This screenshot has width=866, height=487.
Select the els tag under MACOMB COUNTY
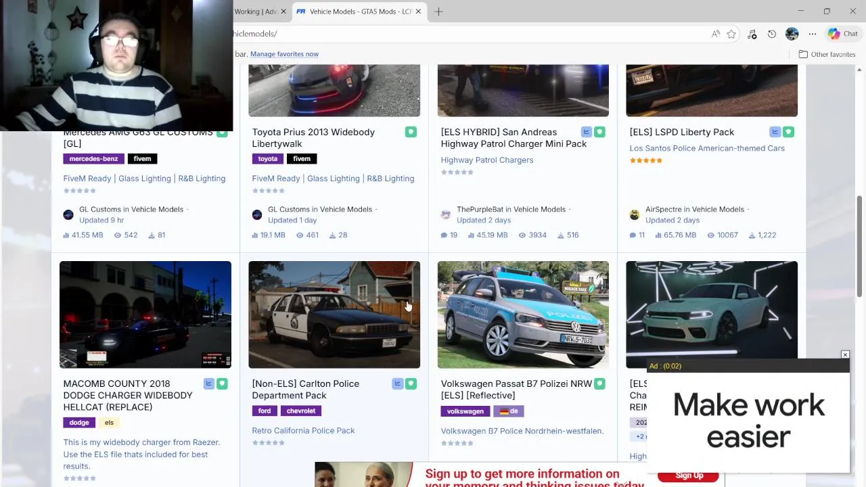(109, 423)
